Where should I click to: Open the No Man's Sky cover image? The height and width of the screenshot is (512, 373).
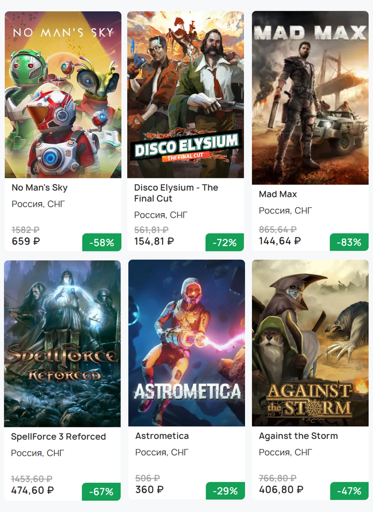point(63,95)
